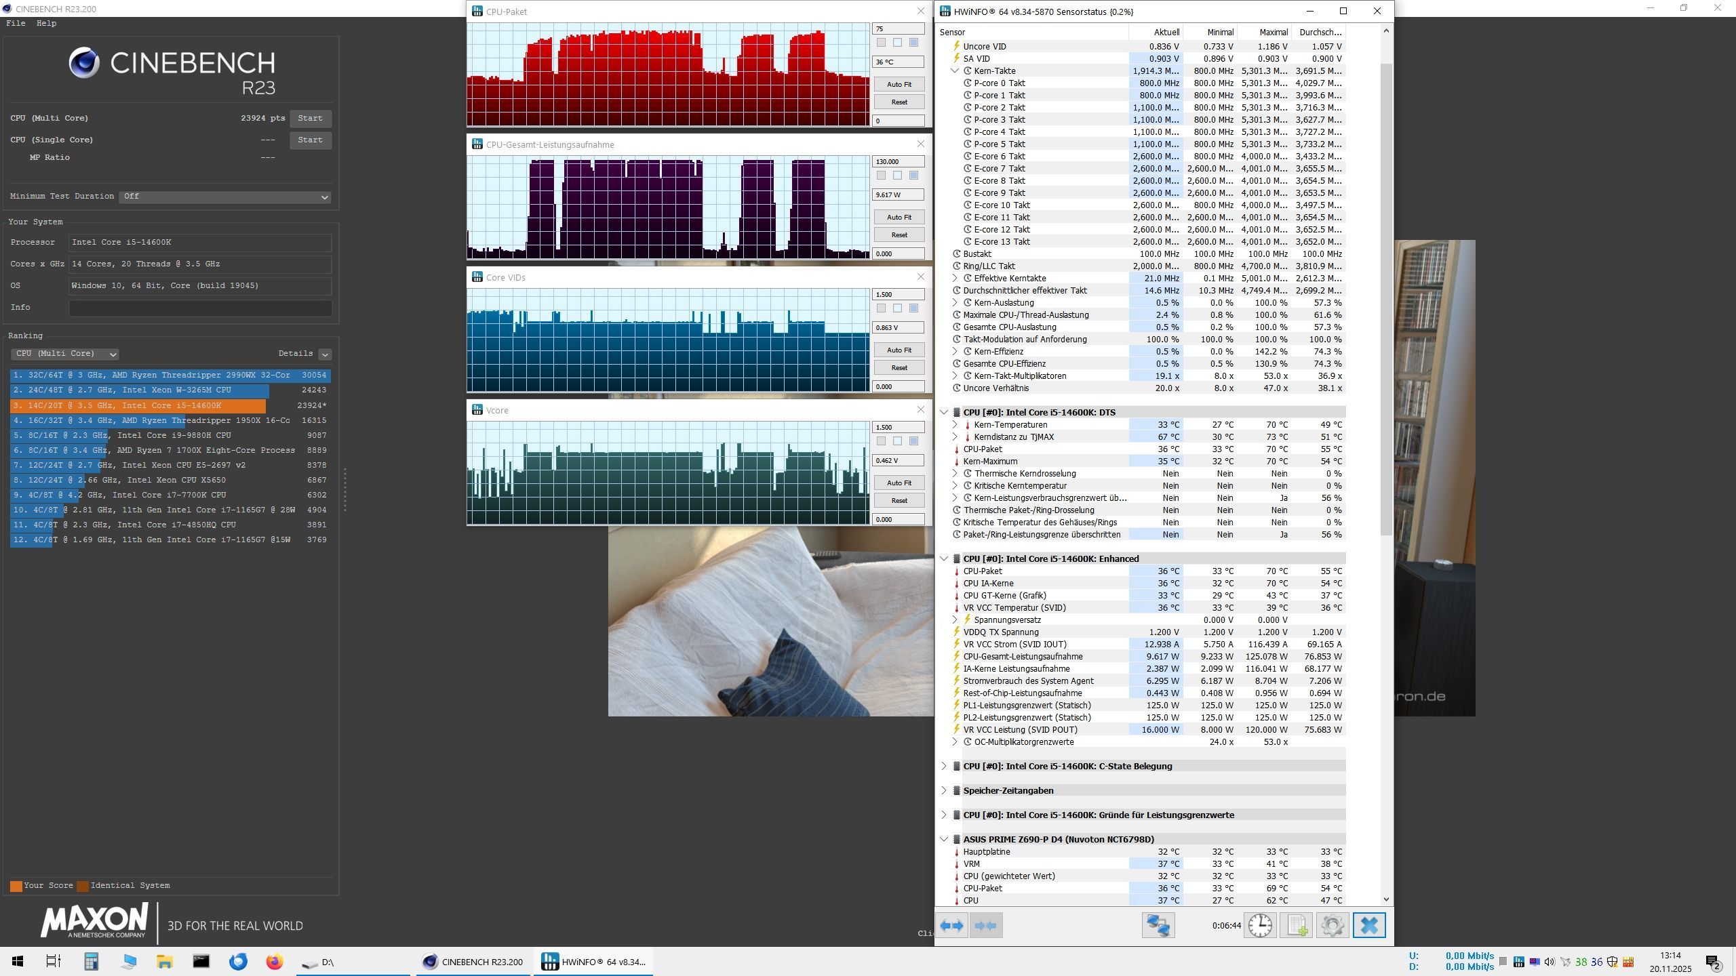Reset sensor values with the clock icon

click(1260, 926)
